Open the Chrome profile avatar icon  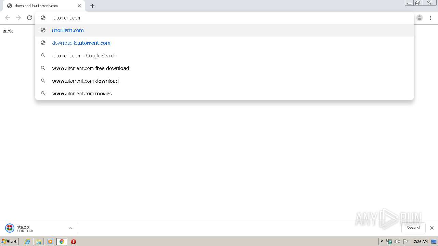click(x=420, y=18)
